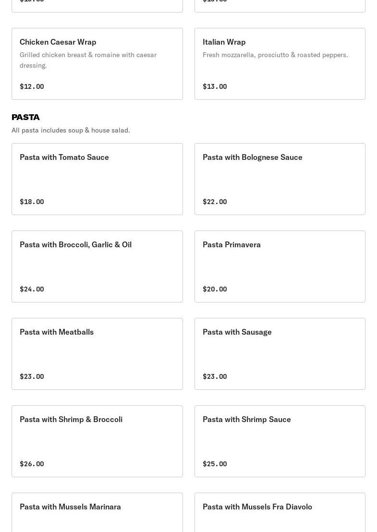Click the $13.00 Italian Wrap price
The width and height of the screenshot is (377, 532).
pyautogui.click(x=215, y=86)
